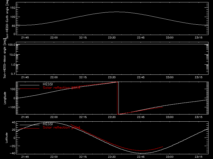Click the white vertical longitude wrap line

(118, 98)
